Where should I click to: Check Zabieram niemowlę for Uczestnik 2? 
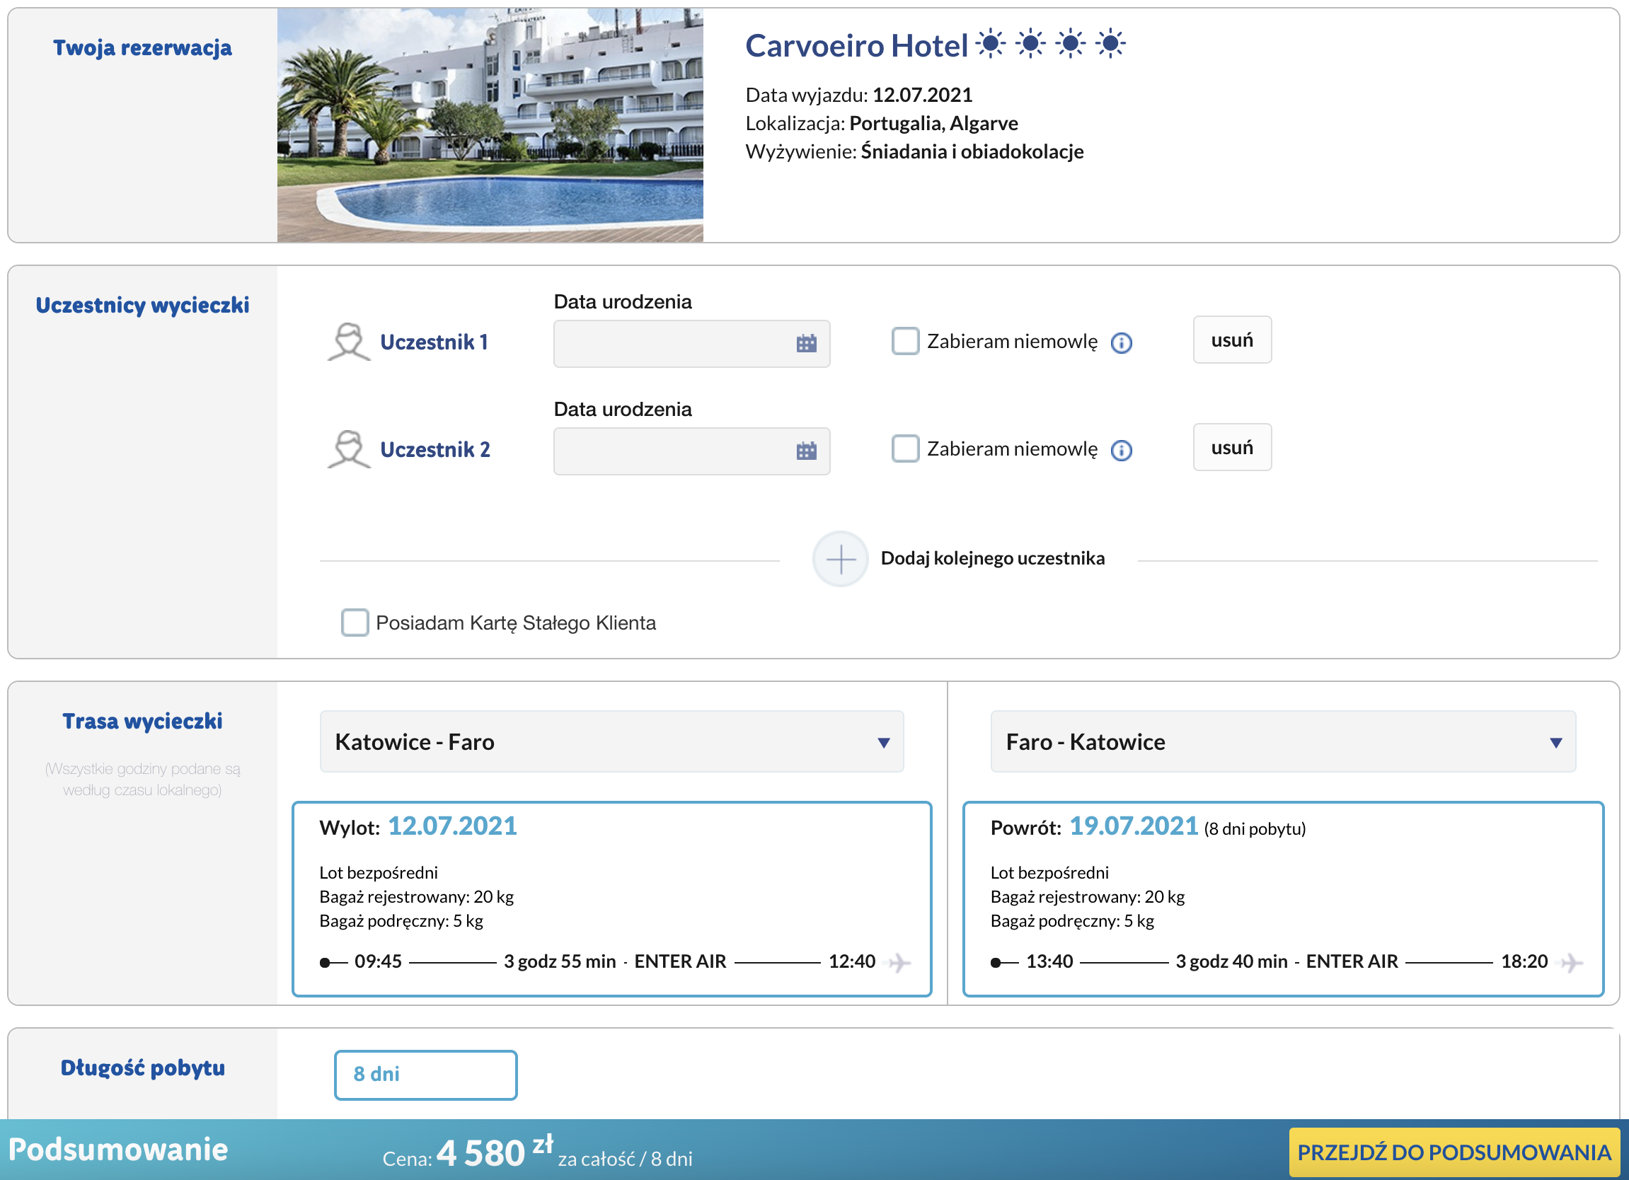coord(904,449)
